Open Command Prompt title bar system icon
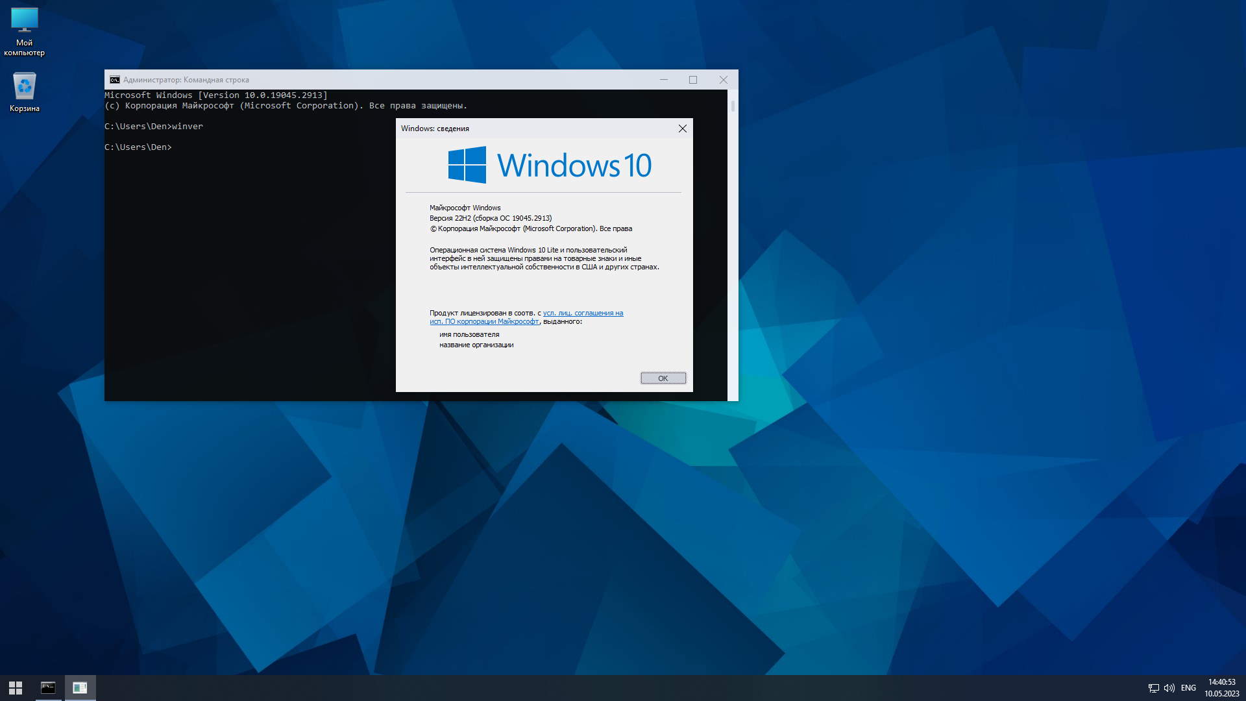The image size is (1246, 701). click(114, 80)
